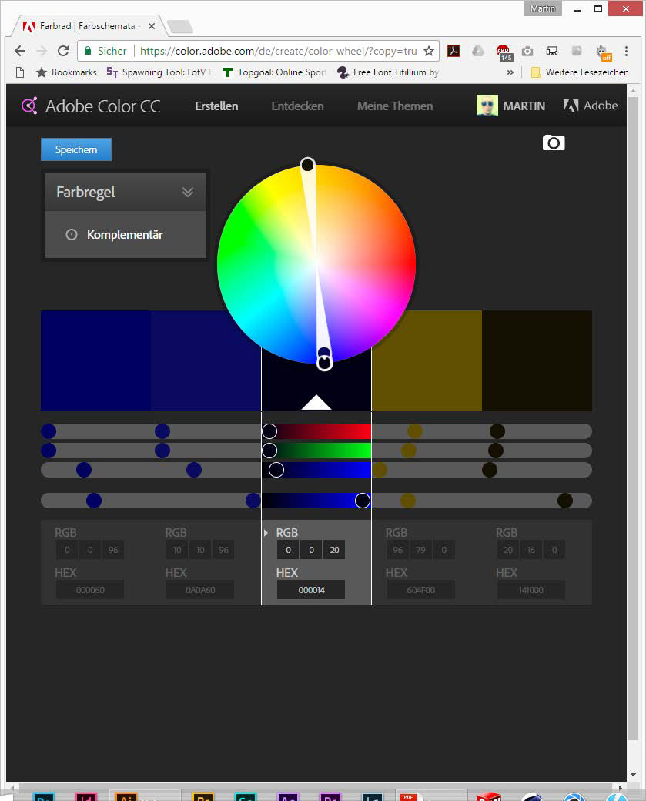Open the MARTIN account menu

click(524, 106)
